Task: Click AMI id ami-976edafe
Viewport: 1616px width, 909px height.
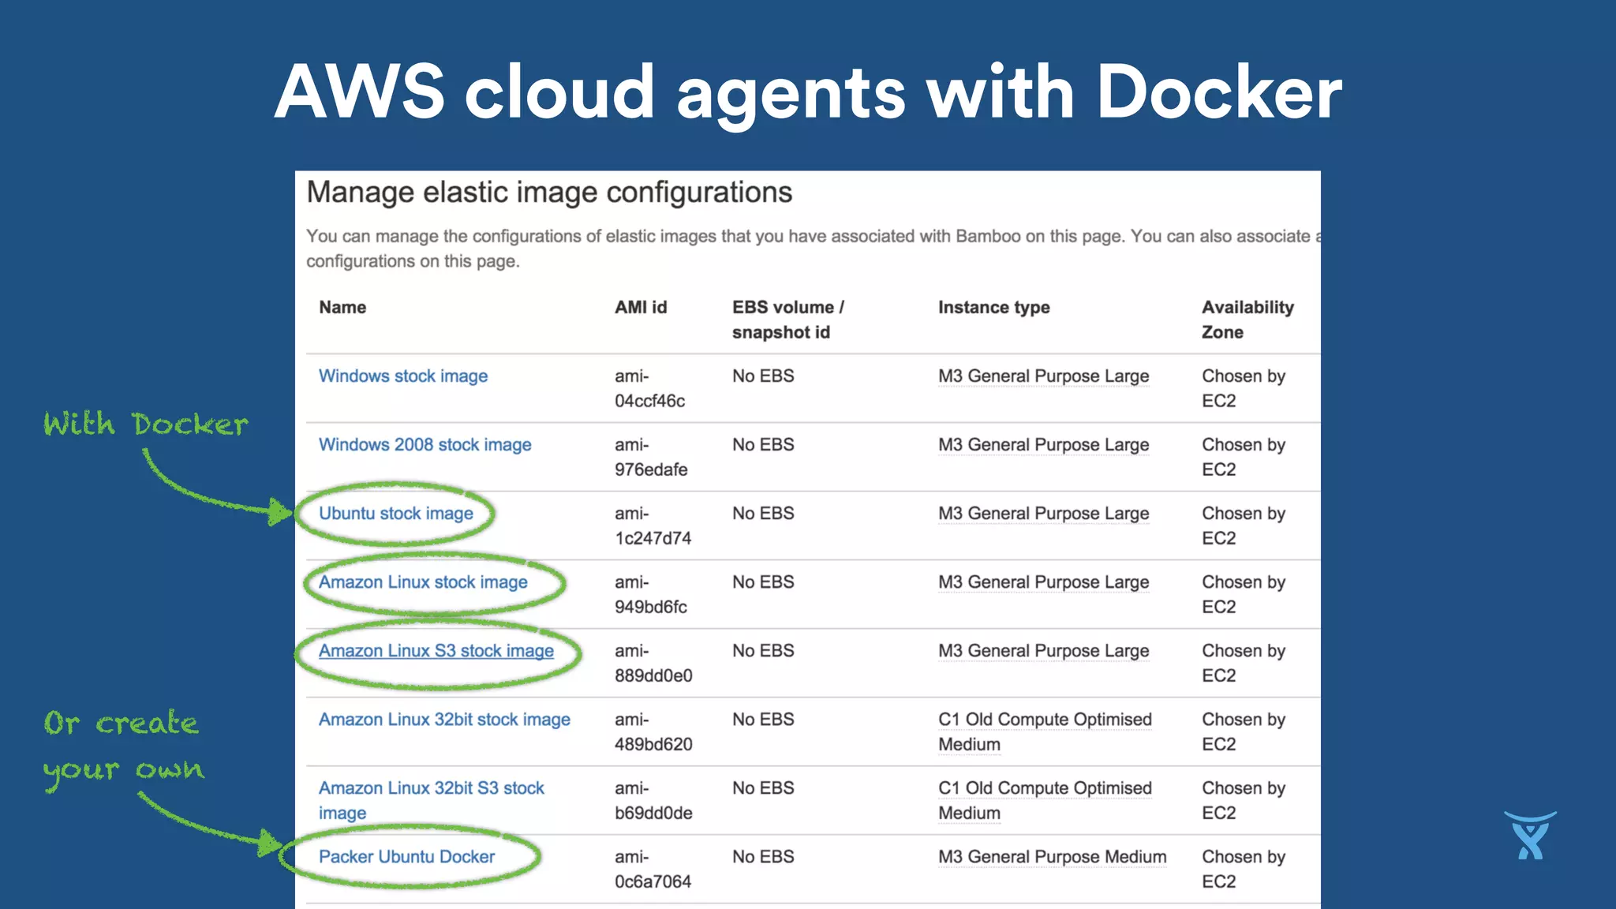Action: 651,457
